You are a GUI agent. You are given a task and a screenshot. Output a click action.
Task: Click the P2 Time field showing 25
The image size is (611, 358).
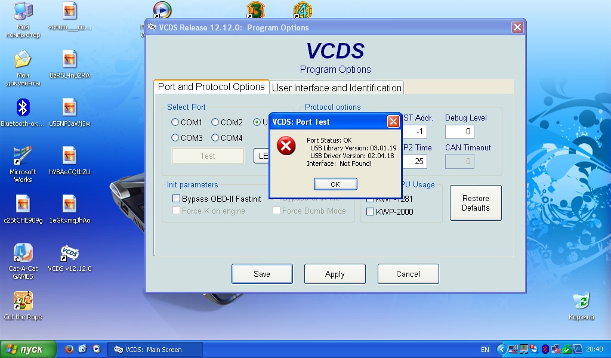click(x=414, y=161)
